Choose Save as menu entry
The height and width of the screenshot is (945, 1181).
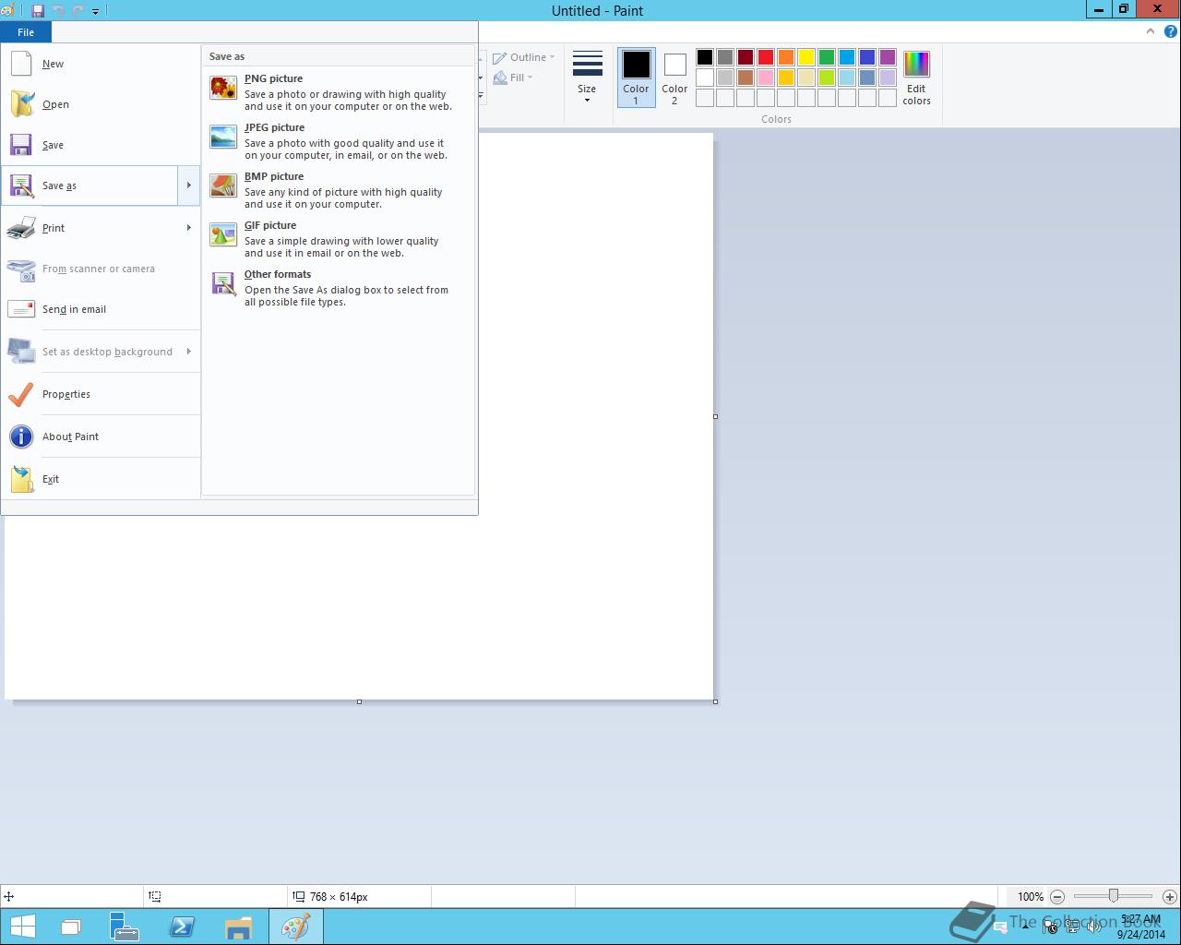point(89,185)
